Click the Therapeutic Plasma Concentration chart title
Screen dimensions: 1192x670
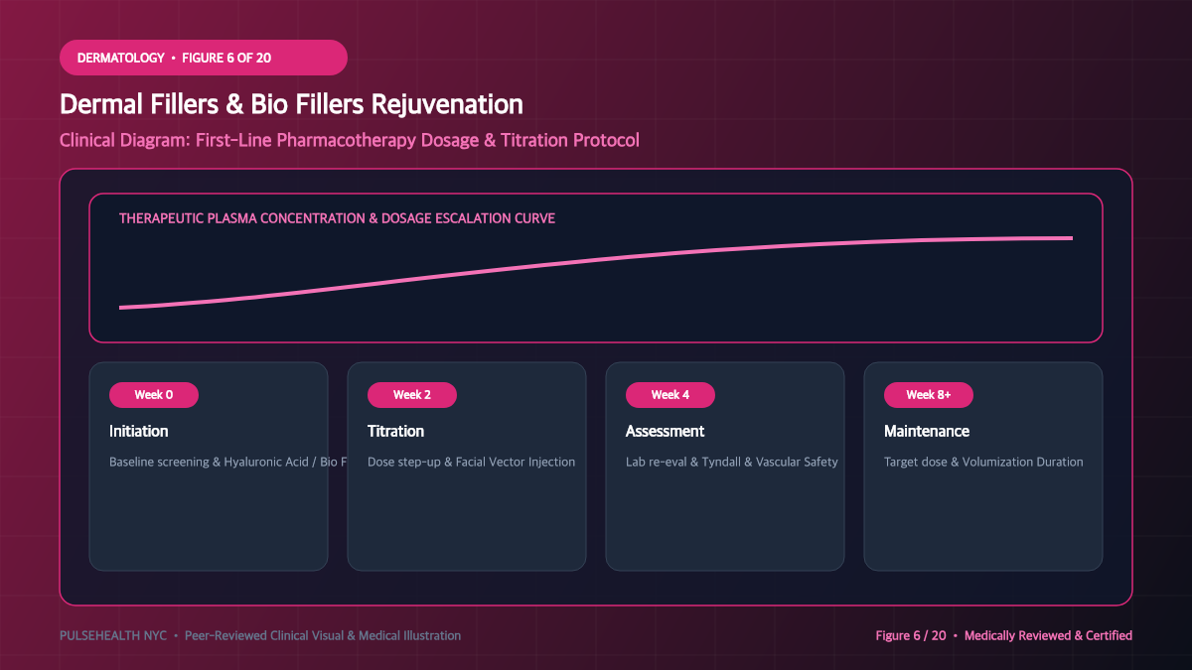(x=338, y=218)
